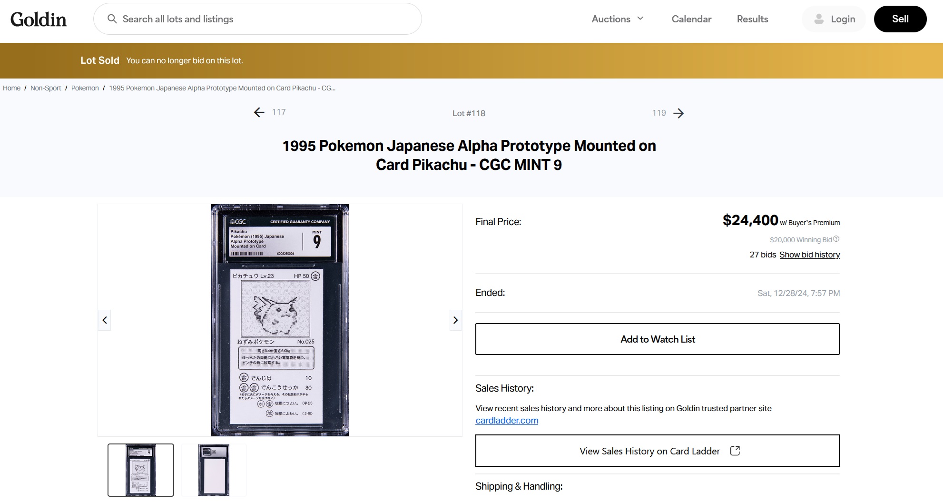The image size is (943, 502).
Task: Show previous card image
Action: (105, 320)
